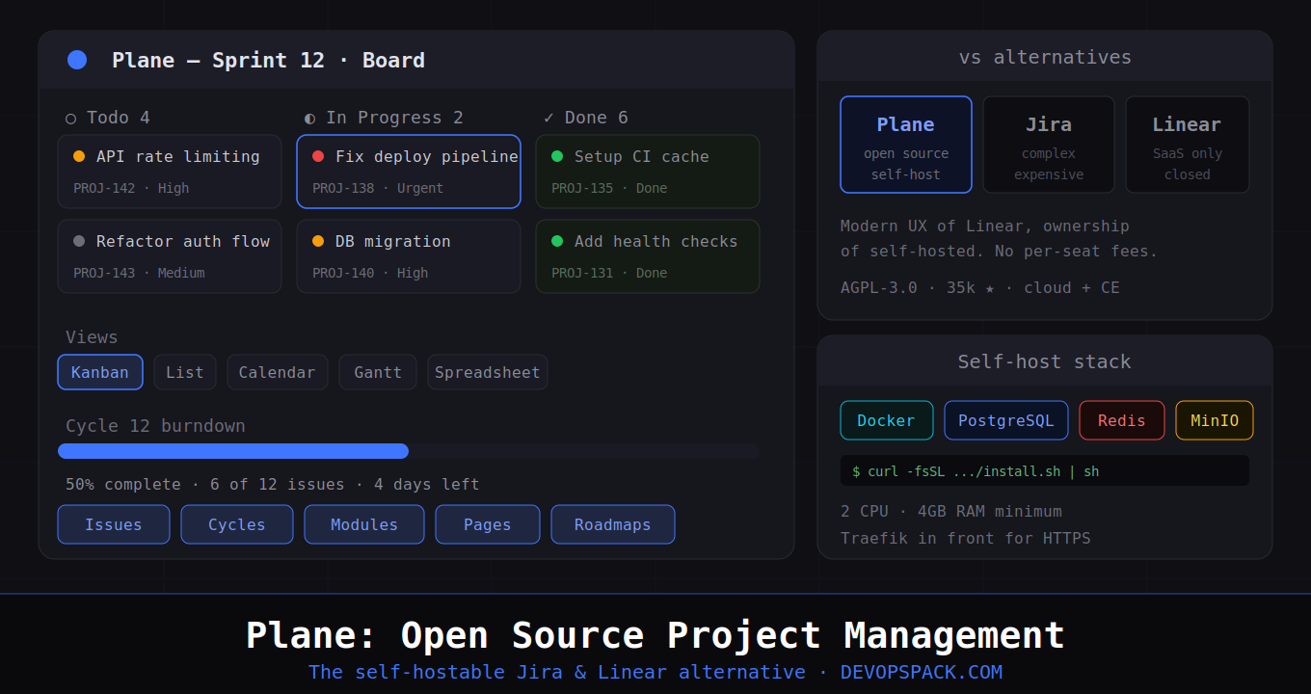Click the blue Plane logo dot
The height and width of the screenshot is (694, 1311).
point(77,60)
